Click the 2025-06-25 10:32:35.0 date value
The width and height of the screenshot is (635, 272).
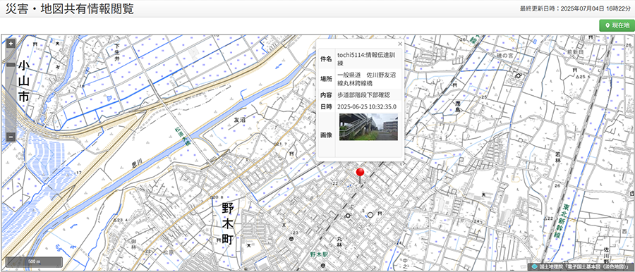coord(367,107)
